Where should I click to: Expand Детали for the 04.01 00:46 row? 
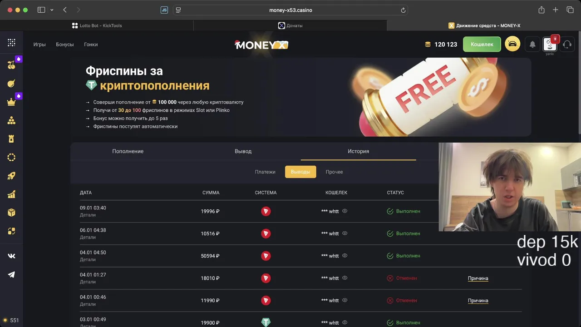88,304
